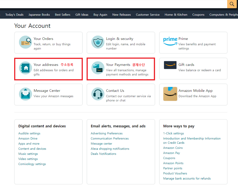
Task: Open the Login & security card title
Action: pos(120,39)
